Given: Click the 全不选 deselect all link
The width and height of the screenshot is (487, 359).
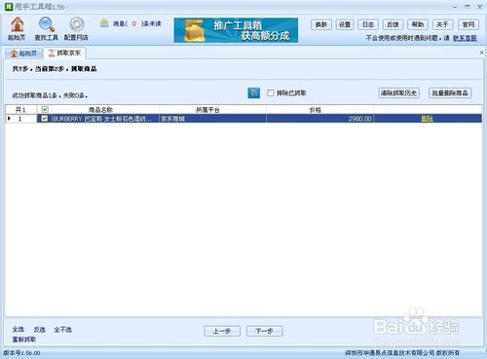Looking at the screenshot, I should coord(62,330).
